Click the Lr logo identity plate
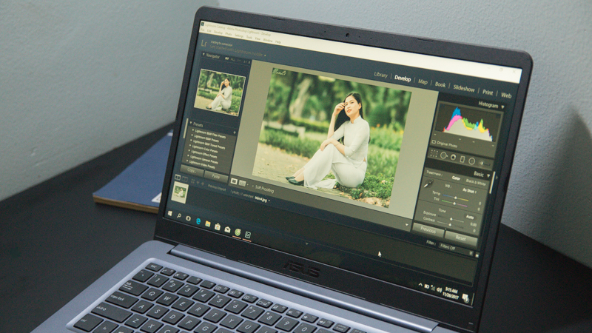 204,44
